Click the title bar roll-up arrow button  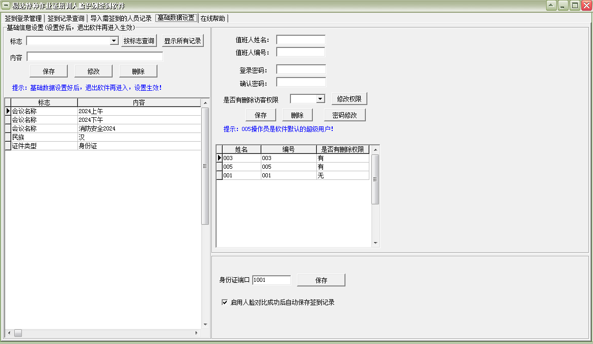(x=551, y=5)
